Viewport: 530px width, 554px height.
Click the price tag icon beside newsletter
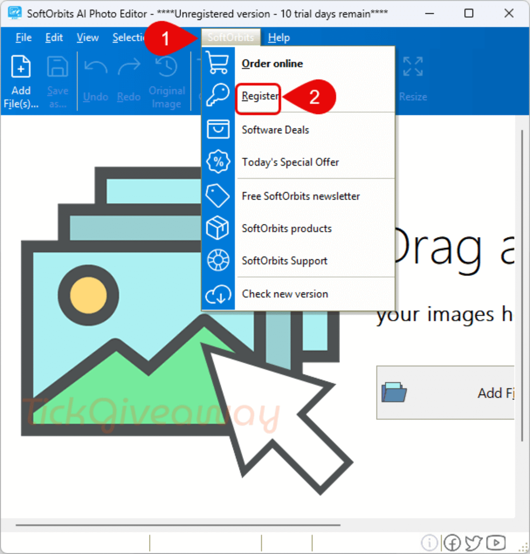click(x=218, y=195)
